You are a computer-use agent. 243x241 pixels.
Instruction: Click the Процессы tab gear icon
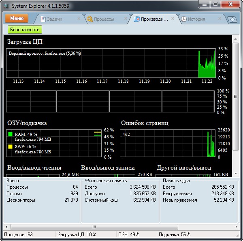click(x=90, y=19)
